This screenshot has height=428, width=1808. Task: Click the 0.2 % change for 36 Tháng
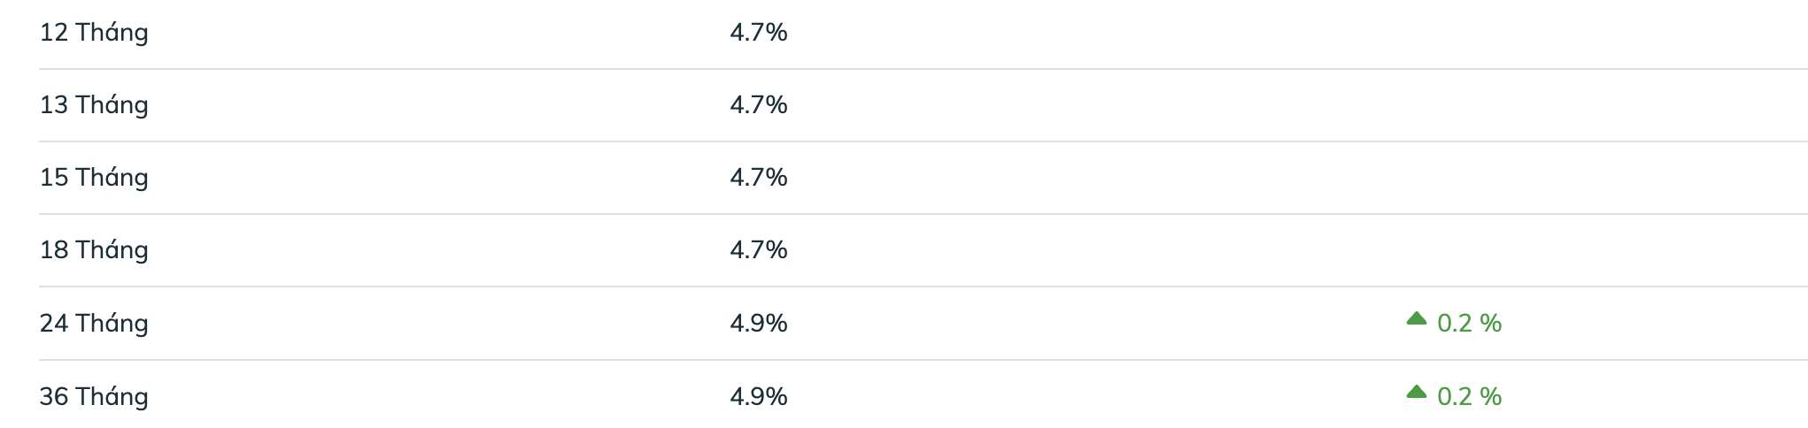click(x=1469, y=397)
